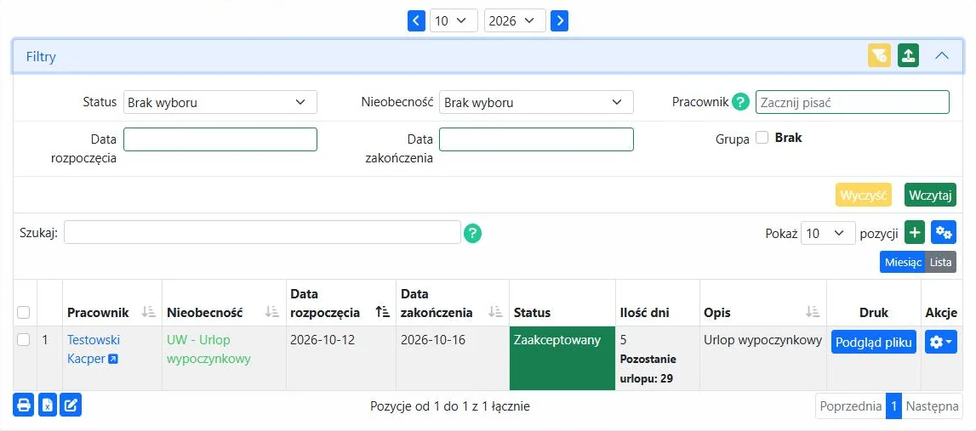Sort by Data rozpoczęcia column icon
The image size is (976, 431).
coord(383,312)
